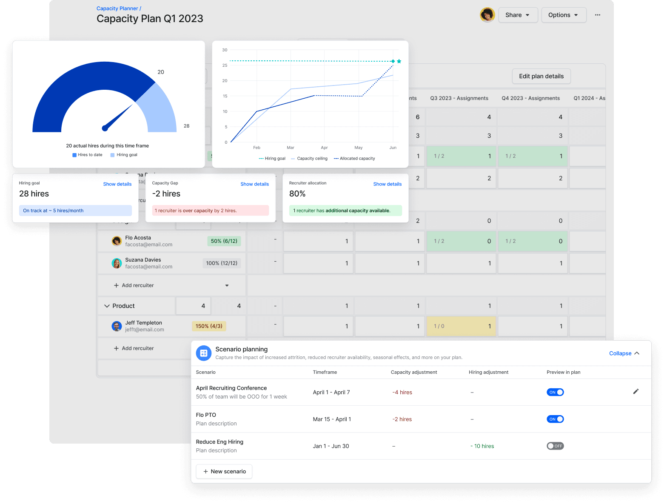Add recruiter above the Product group

[x=134, y=285]
